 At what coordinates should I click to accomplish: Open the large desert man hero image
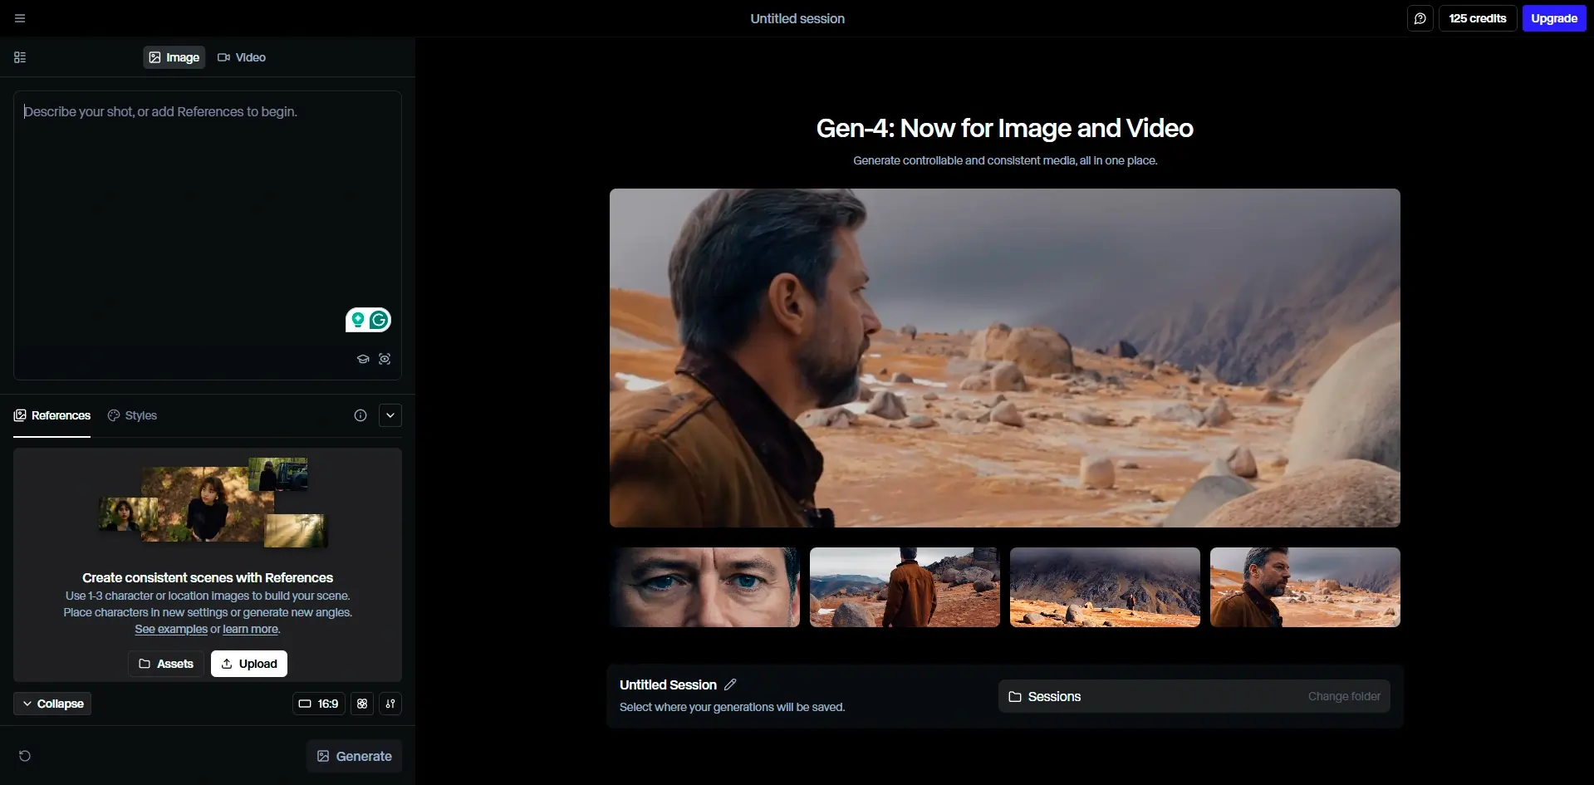(1005, 358)
